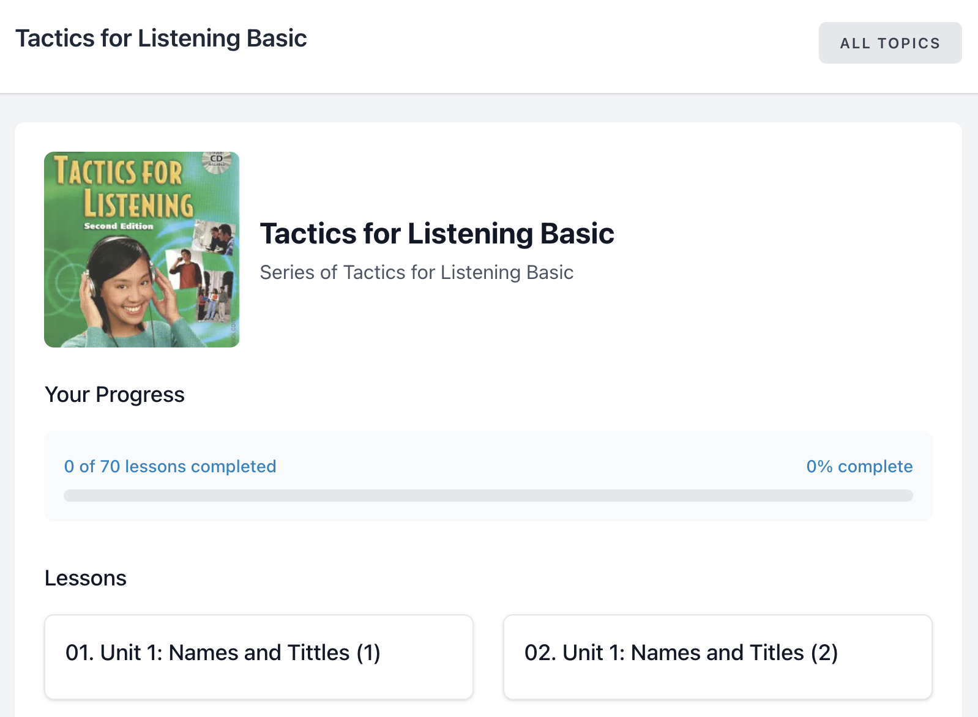Click the Lessons section heading

[x=86, y=578]
